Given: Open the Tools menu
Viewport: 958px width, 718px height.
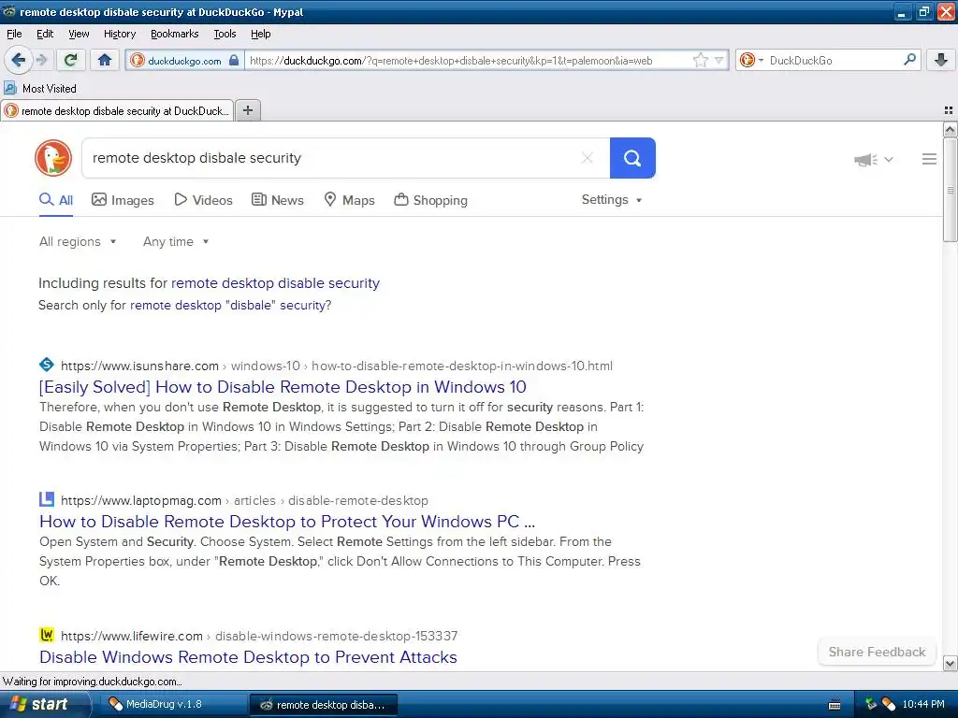Looking at the screenshot, I should pos(225,34).
